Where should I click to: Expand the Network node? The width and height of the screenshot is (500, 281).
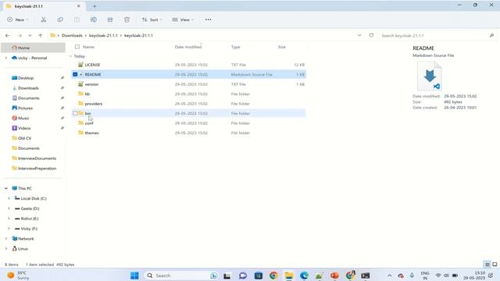tap(6, 239)
